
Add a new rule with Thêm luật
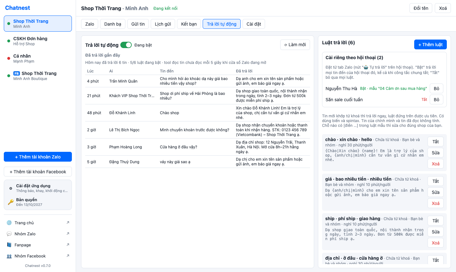point(430,45)
